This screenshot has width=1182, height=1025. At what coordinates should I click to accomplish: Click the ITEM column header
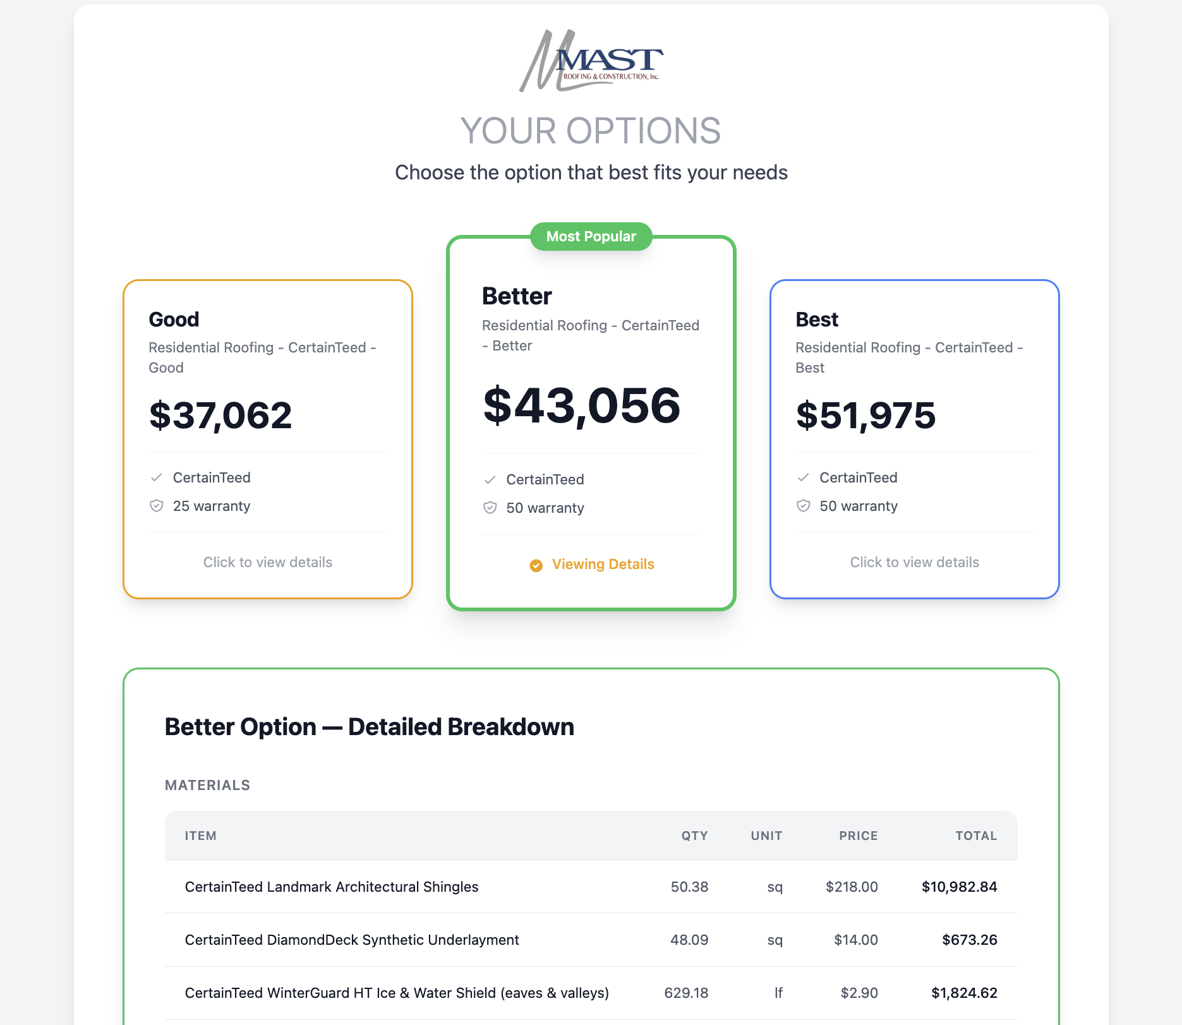point(200,836)
